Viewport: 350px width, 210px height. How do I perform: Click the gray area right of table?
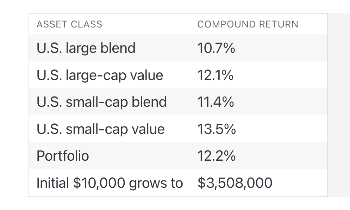339,105
